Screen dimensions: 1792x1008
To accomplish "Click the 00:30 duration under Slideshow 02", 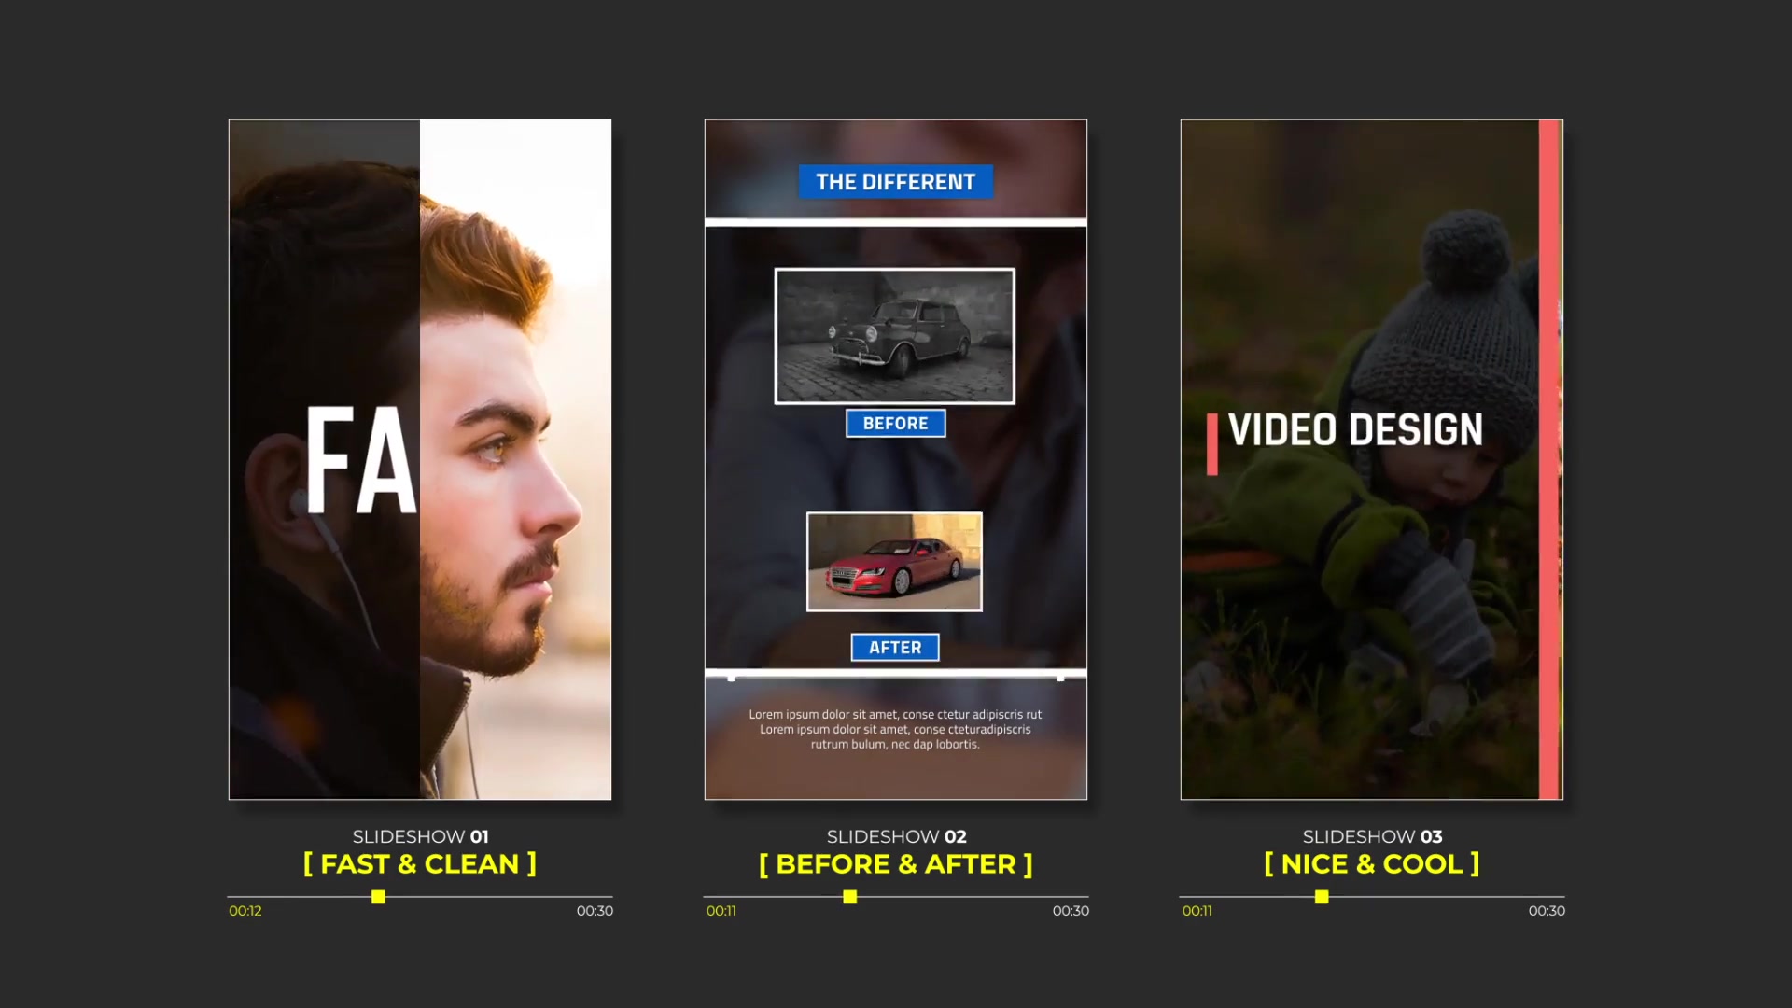I will (x=1071, y=911).
